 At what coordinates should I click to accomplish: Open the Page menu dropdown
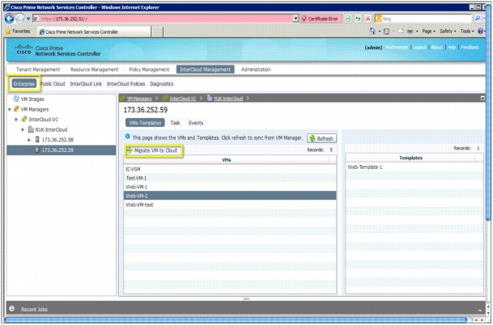pos(428,31)
